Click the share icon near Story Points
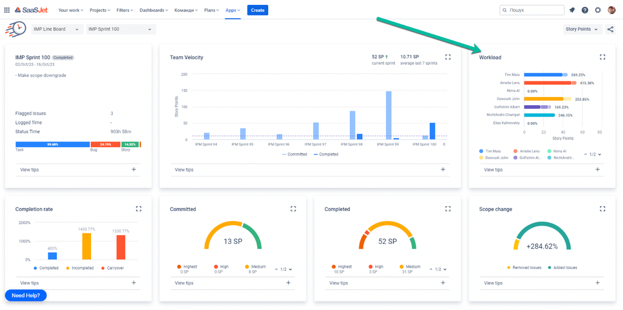The height and width of the screenshot is (310, 623). click(610, 29)
